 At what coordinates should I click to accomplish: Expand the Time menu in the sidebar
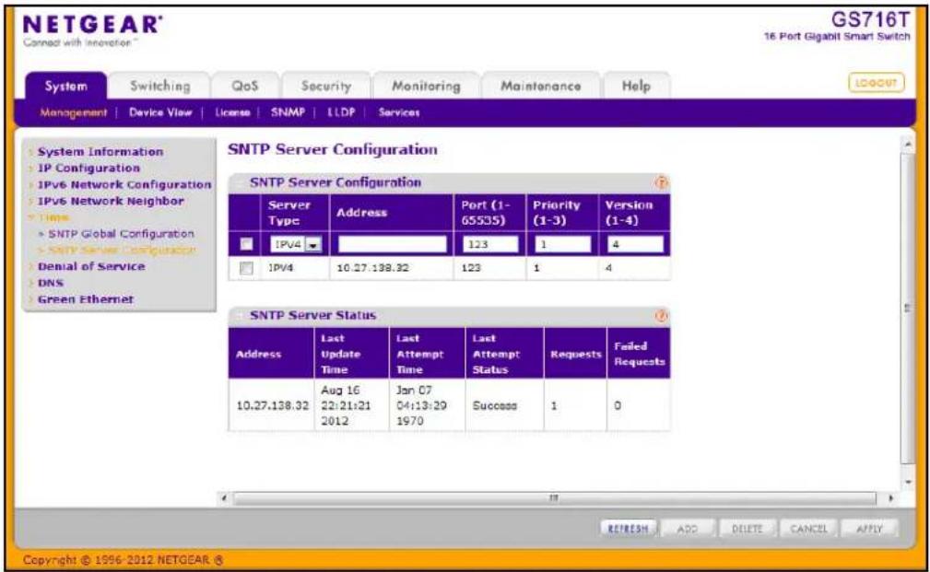(x=53, y=217)
